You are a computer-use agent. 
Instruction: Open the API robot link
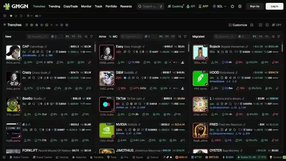(x=191, y=6)
